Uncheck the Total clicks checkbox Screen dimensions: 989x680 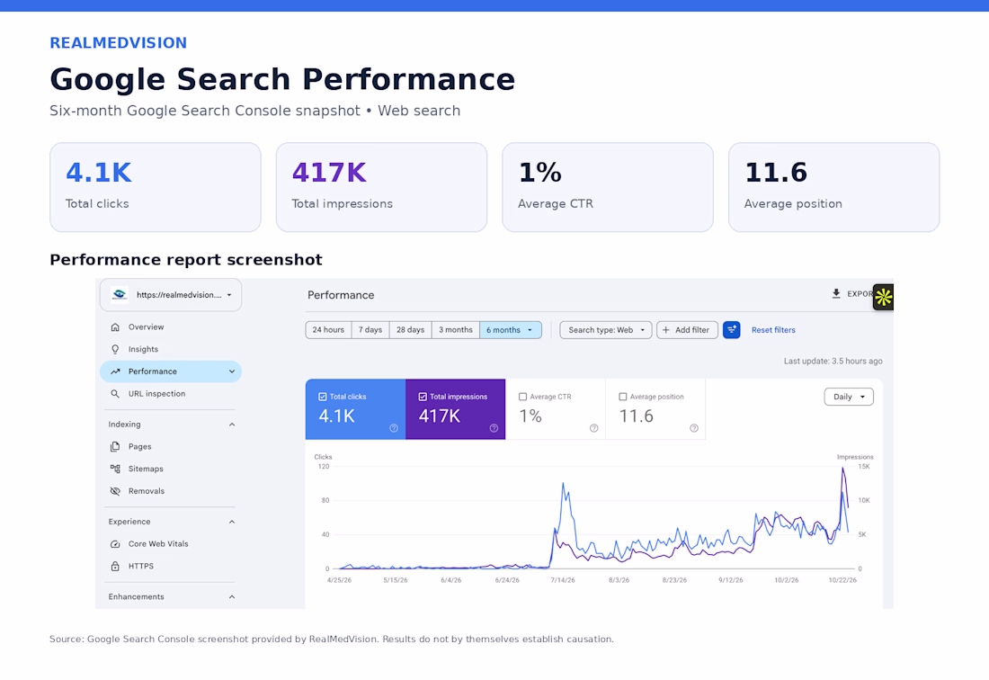point(322,397)
